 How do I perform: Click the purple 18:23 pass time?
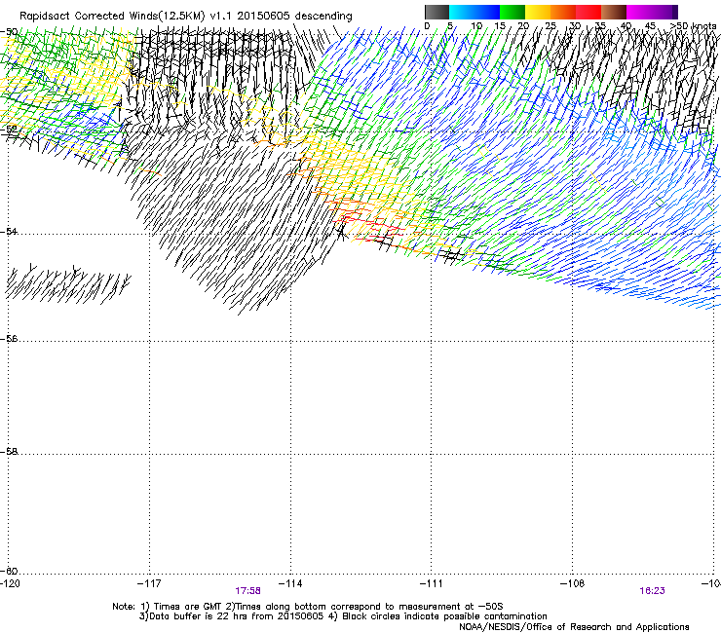click(652, 591)
